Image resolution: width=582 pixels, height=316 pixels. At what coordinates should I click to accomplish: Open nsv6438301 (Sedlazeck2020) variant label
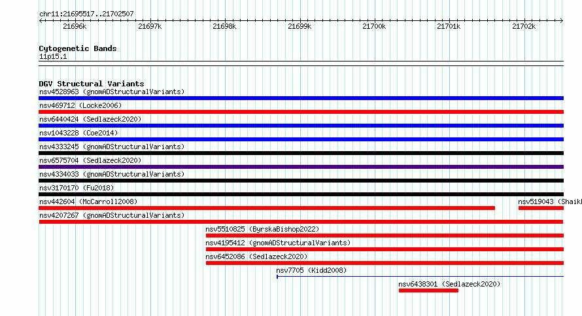(x=449, y=284)
